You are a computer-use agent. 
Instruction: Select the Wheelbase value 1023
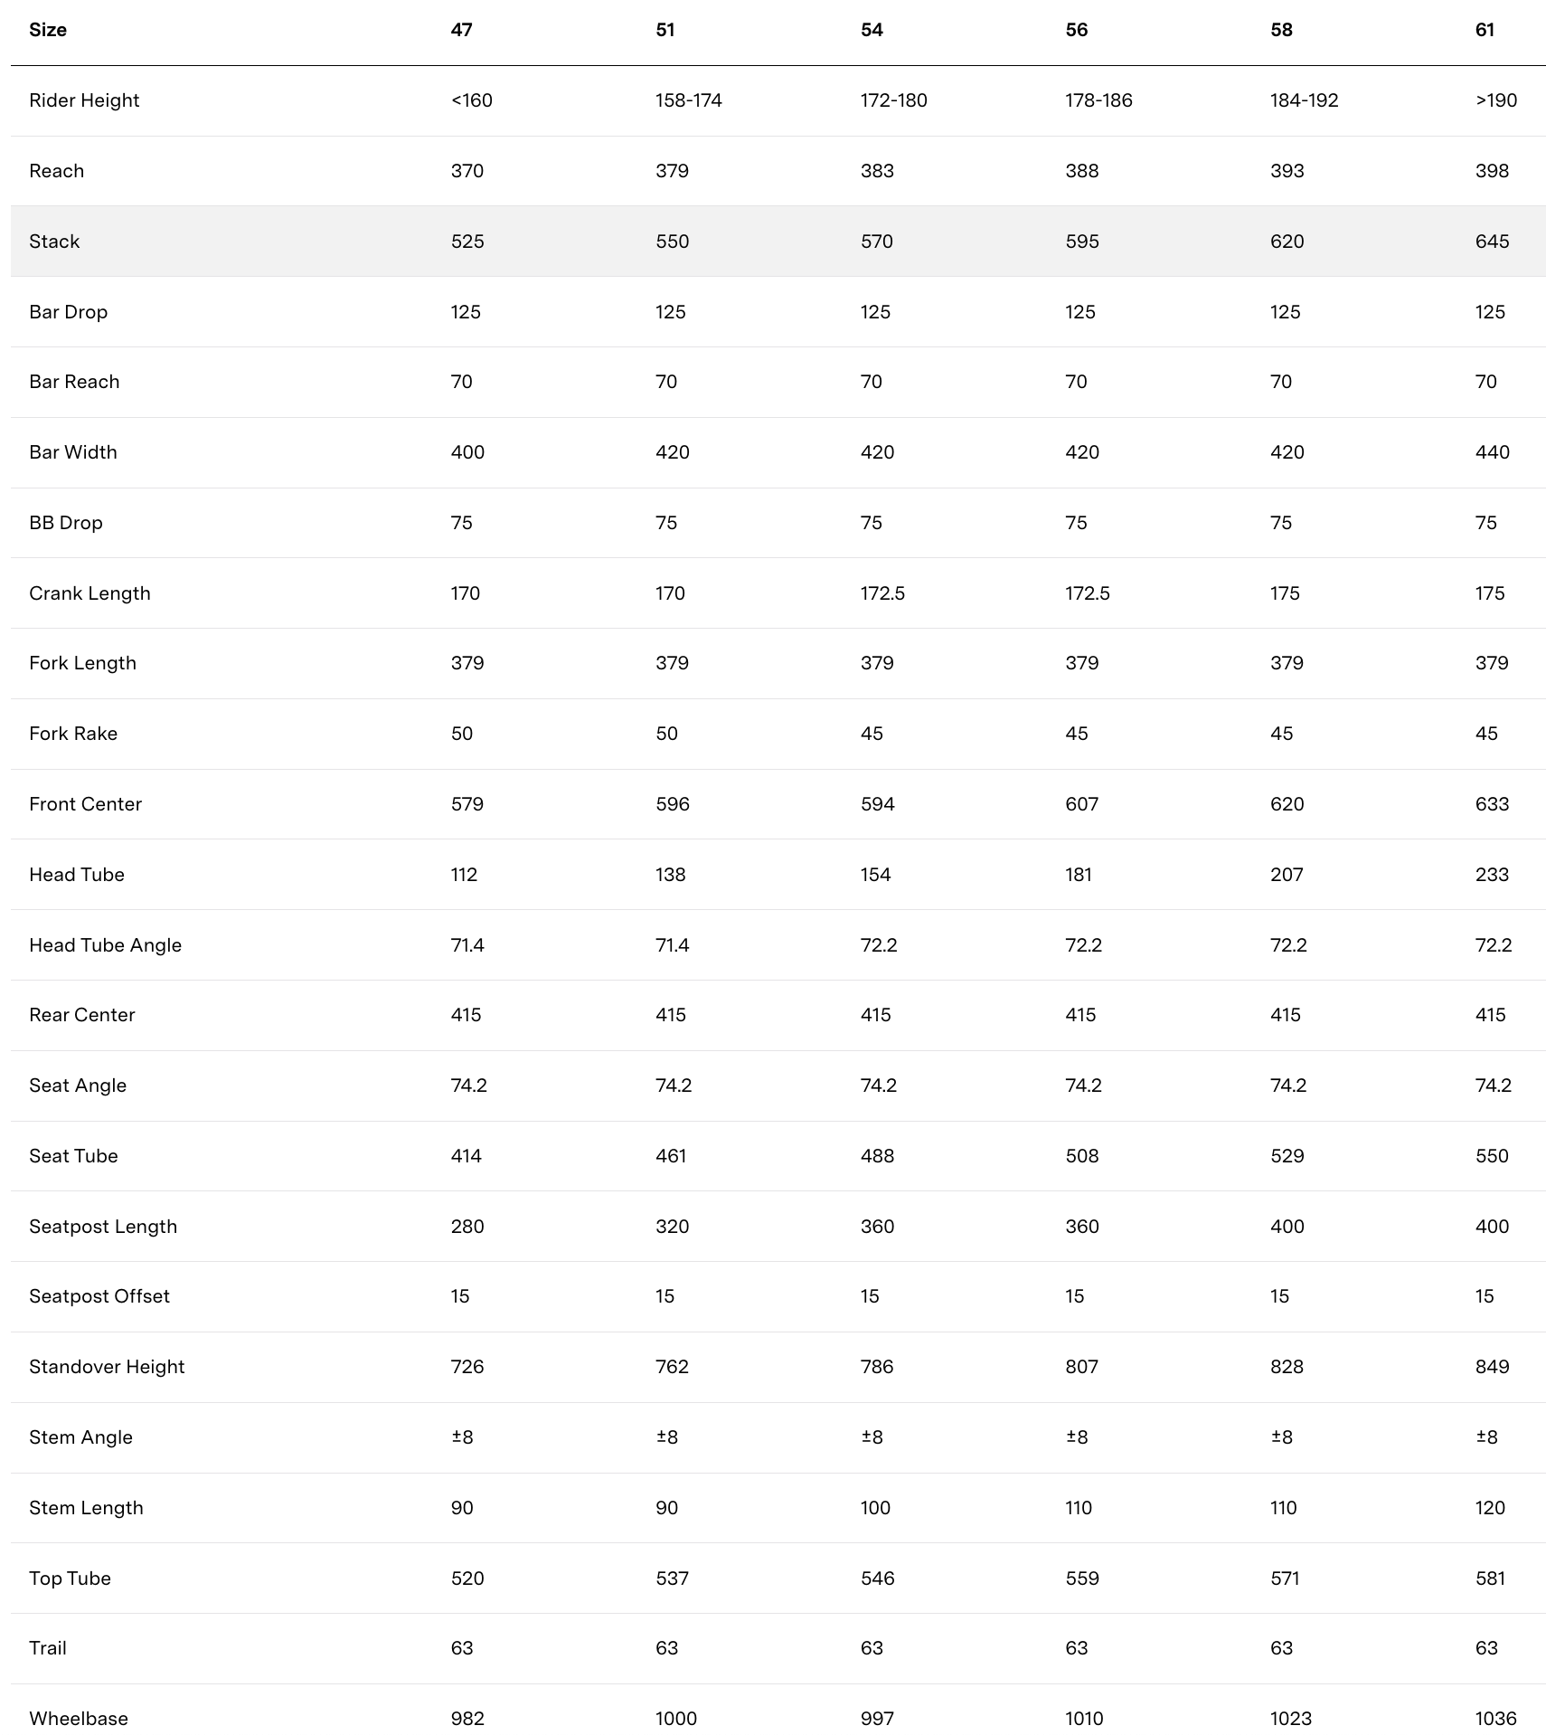pyautogui.click(x=1290, y=1719)
